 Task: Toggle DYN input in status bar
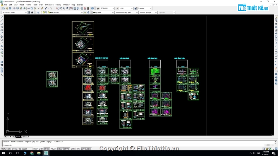pos(78,149)
